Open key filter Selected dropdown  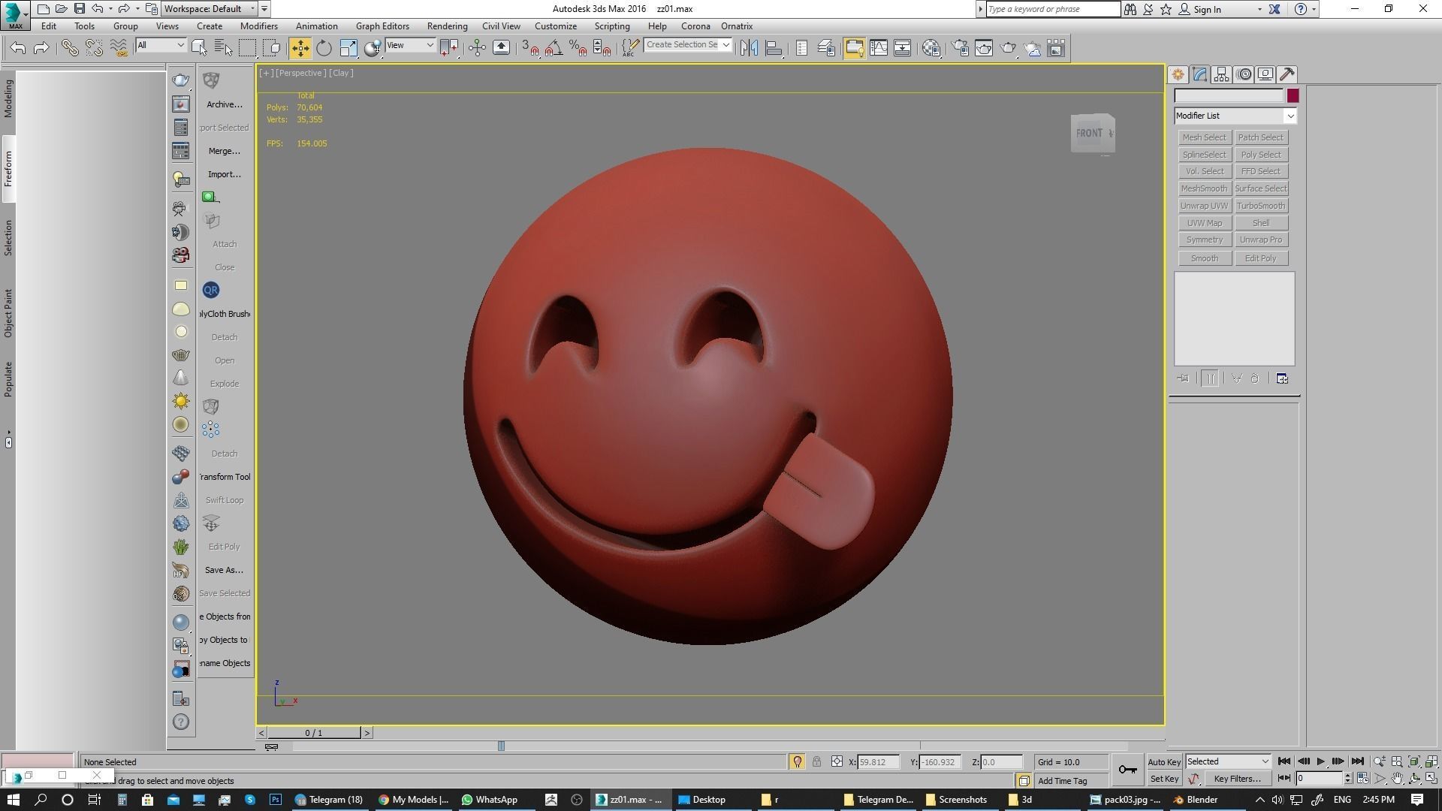(1228, 761)
